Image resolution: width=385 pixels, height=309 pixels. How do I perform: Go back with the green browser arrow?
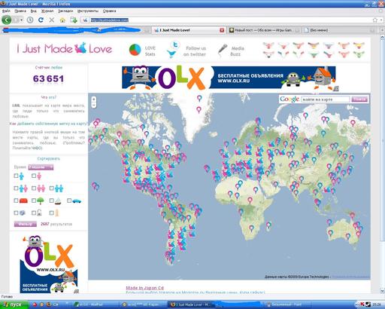pos(7,20)
